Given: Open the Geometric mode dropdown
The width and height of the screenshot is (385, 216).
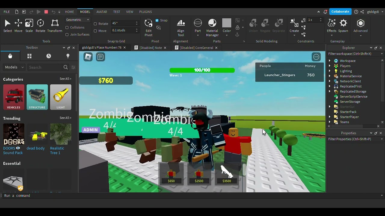Looking at the screenshot, I should tap(78, 20).
